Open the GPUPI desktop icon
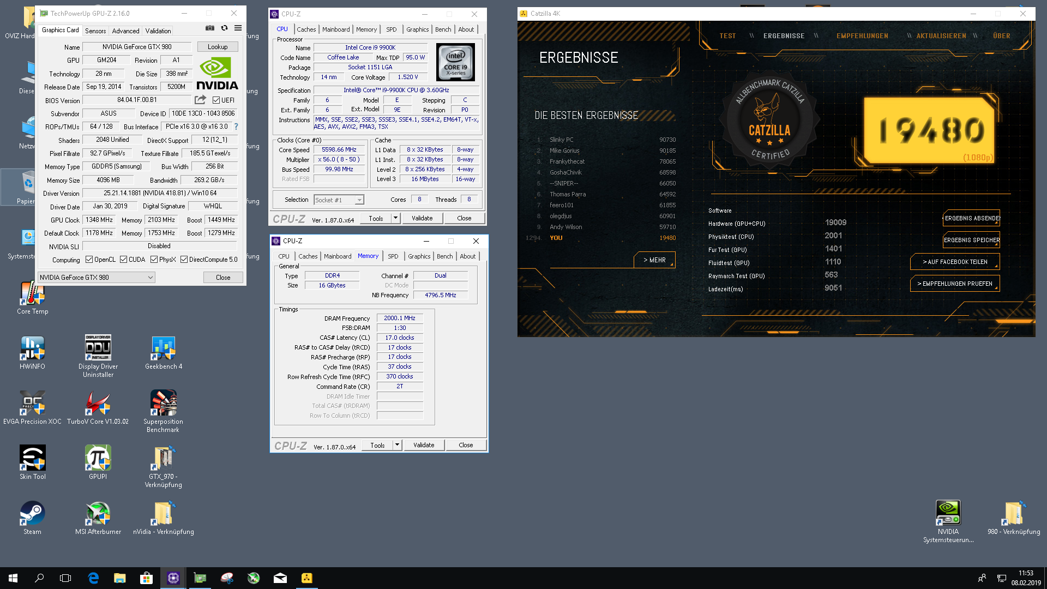Screen dimensions: 1047x589 point(98,463)
